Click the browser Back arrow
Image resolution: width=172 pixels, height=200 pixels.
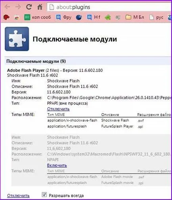[7, 7]
